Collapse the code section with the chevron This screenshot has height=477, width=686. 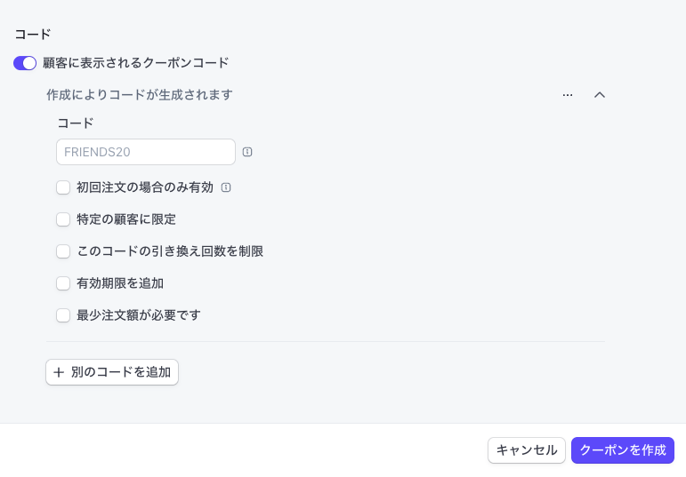pos(600,95)
